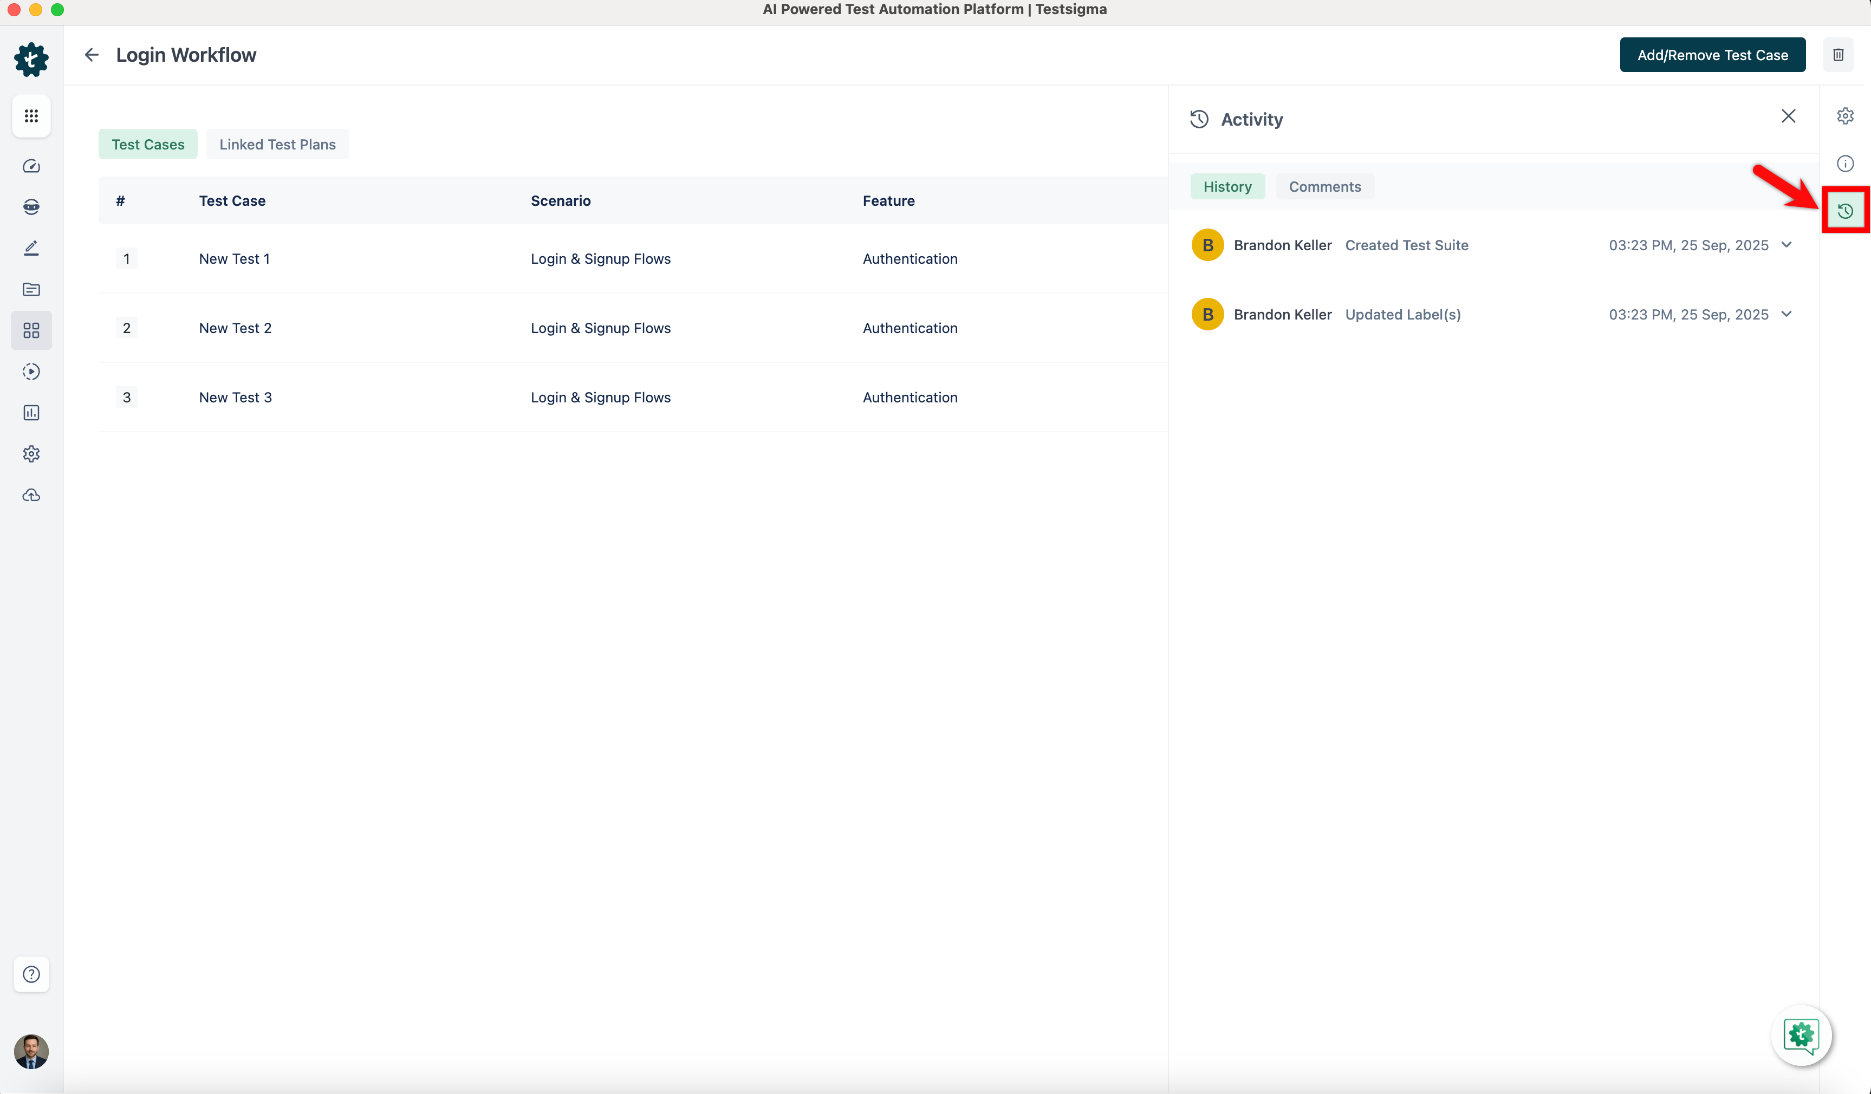Go back using the left arrow

click(92, 55)
